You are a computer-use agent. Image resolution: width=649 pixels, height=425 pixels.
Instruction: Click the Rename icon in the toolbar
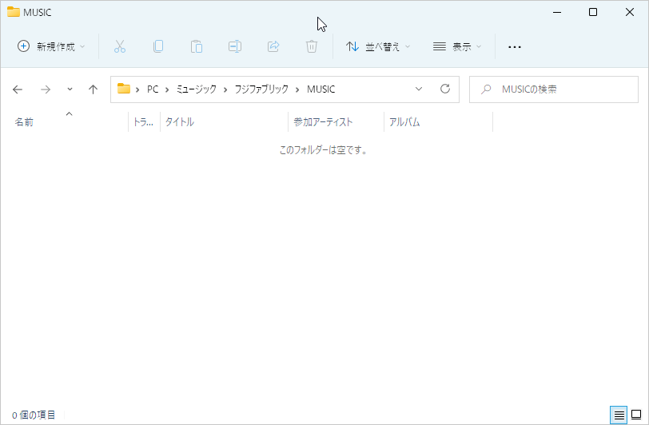(235, 46)
